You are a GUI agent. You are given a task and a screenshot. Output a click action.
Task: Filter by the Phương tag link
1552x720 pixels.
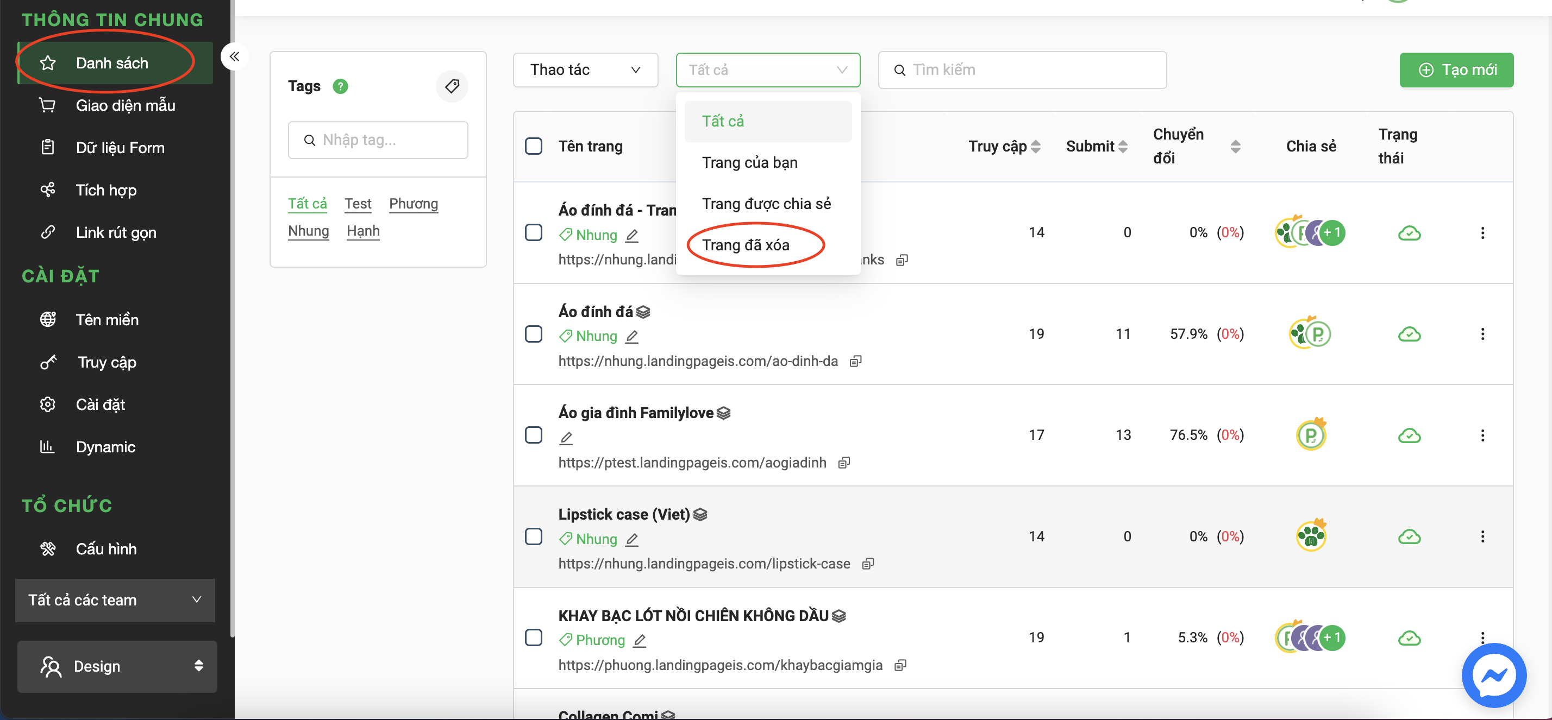click(414, 204)
